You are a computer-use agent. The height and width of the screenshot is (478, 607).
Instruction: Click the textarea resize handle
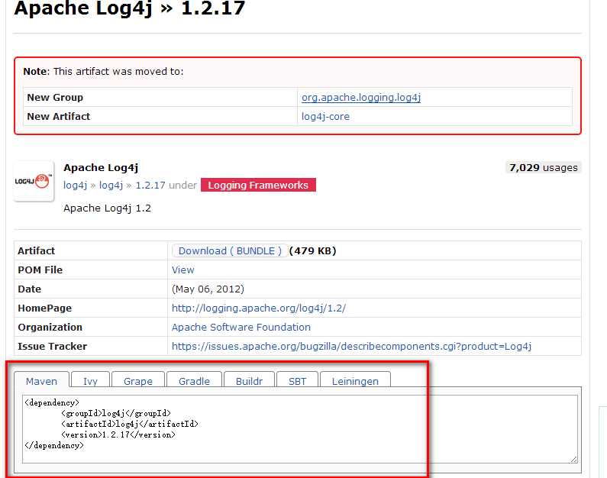[x=573, y=460]
